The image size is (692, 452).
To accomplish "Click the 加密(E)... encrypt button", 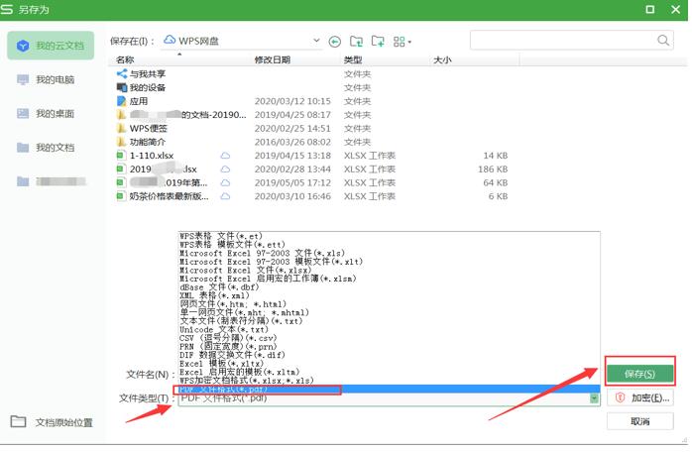I will pos(639,397).
